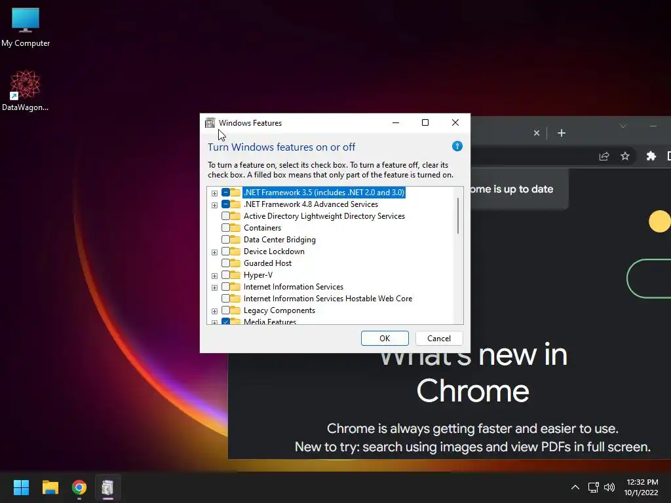Open File Explorer from taskbar

[50, 487]
